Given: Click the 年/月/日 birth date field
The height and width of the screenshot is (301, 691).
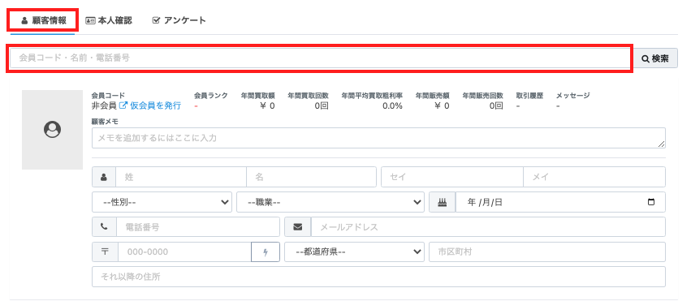Looking at the screenshot, I should coord(560,202).
